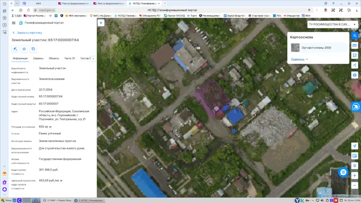Click the round blue chat message button

coord(343,172)
